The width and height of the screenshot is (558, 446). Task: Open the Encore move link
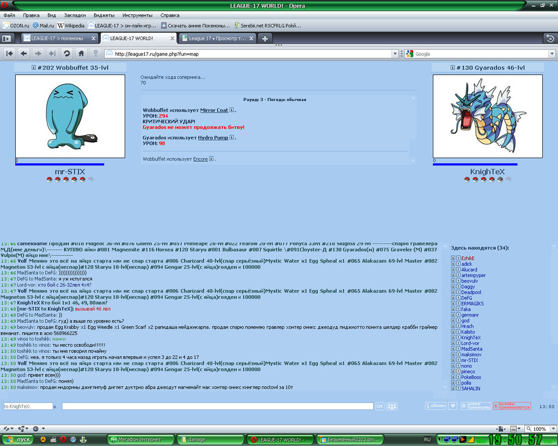[x=201, y=159]
